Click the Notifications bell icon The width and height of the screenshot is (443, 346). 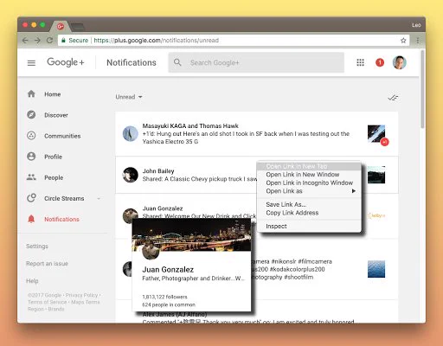click(31, 219)
